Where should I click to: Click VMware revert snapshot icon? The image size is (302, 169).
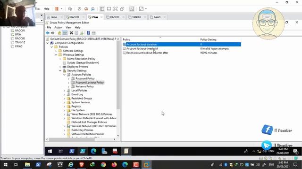point(86,9)
